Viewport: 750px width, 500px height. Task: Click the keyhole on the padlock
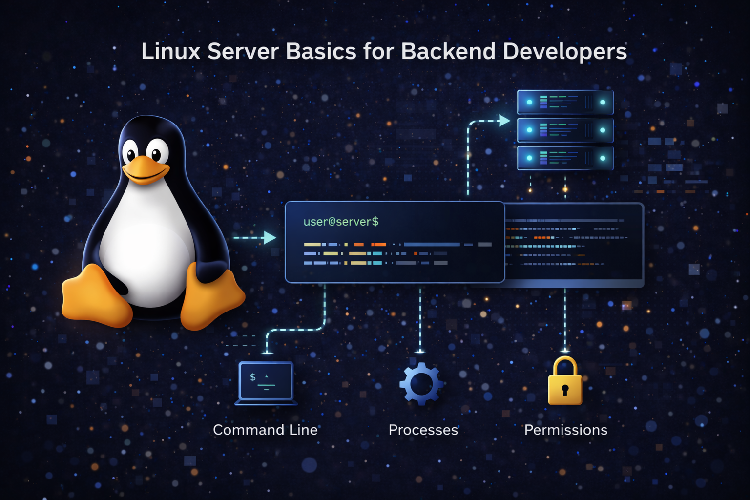click(565, 390)
